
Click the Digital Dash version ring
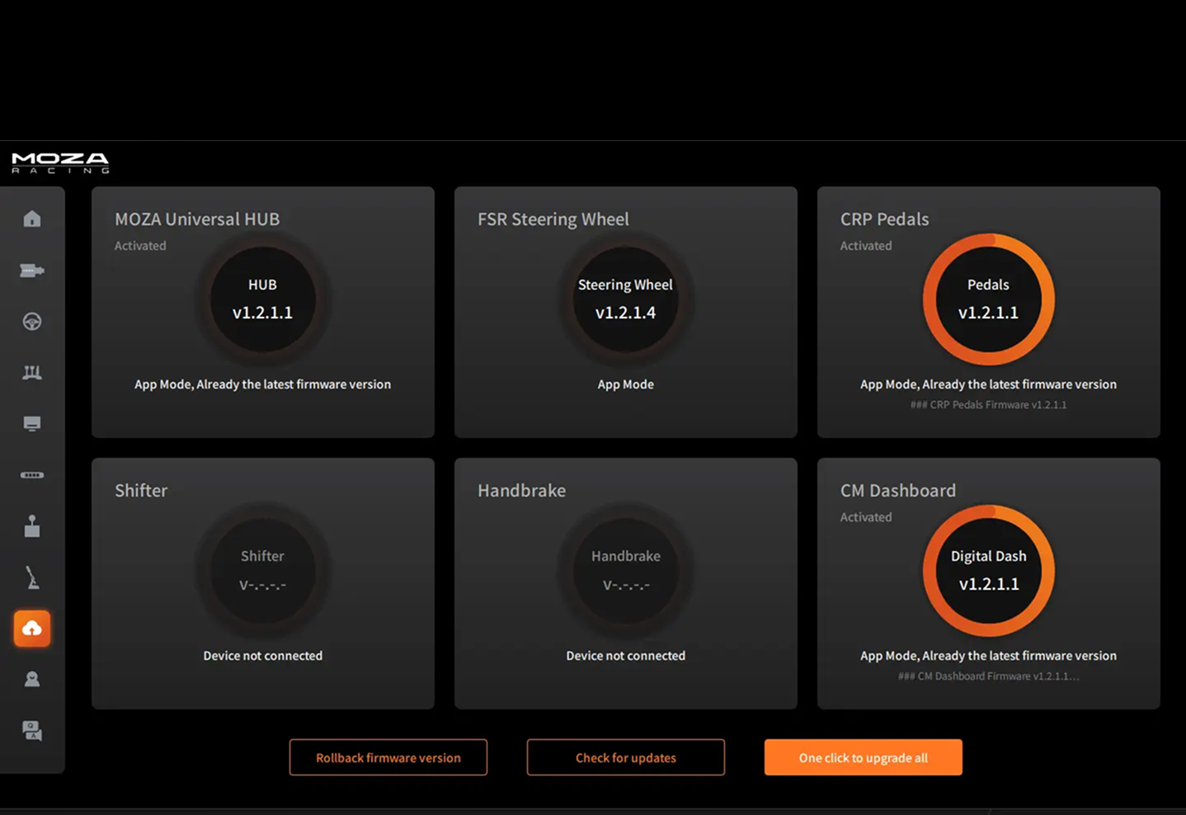988,571
